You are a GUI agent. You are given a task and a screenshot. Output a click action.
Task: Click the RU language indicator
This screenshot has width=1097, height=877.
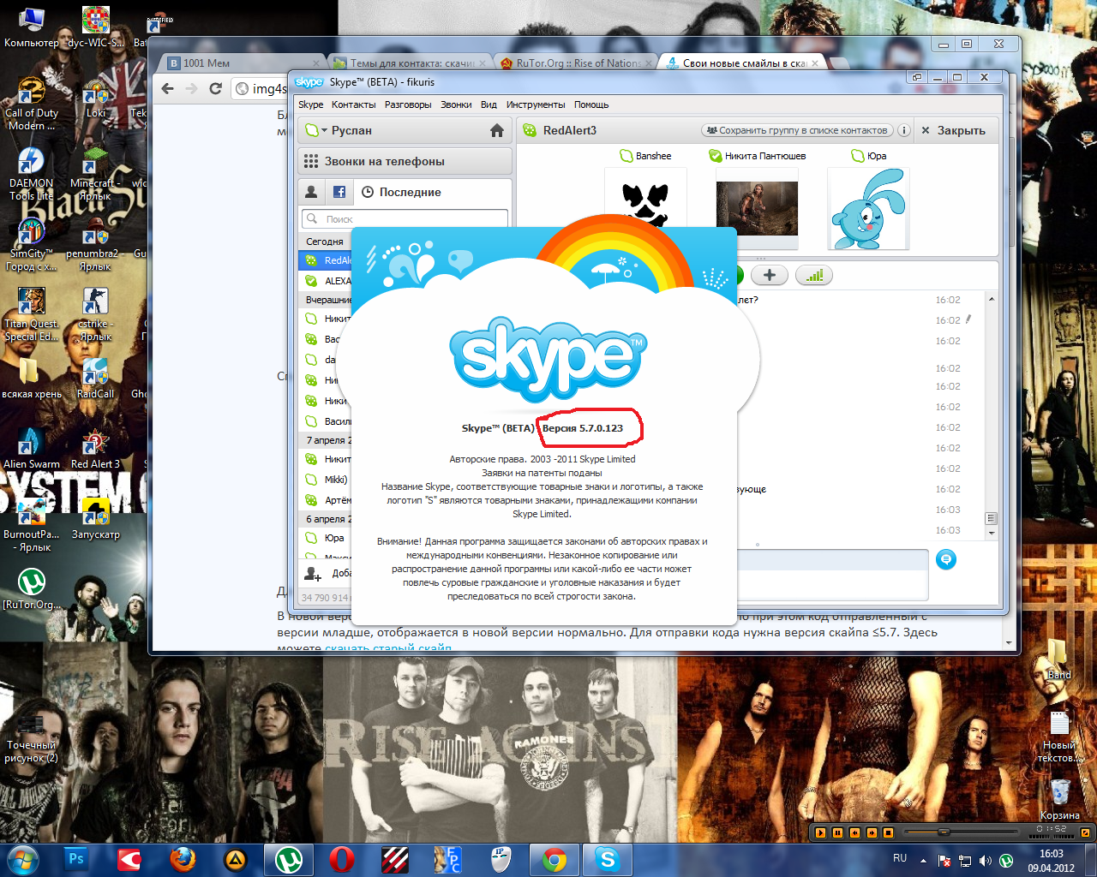[x=900, y=858]
